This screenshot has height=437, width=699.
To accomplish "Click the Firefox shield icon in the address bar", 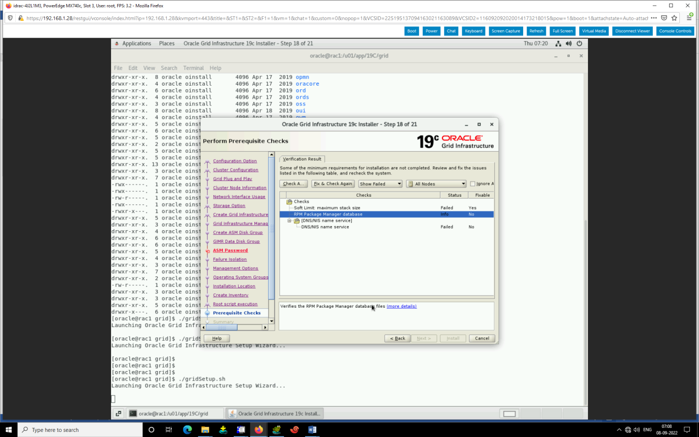I will (11, 18).
